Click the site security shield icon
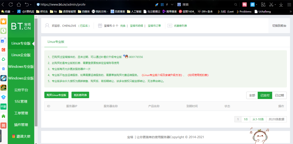Screen dimensions: 293x144 tap(38, 5)
